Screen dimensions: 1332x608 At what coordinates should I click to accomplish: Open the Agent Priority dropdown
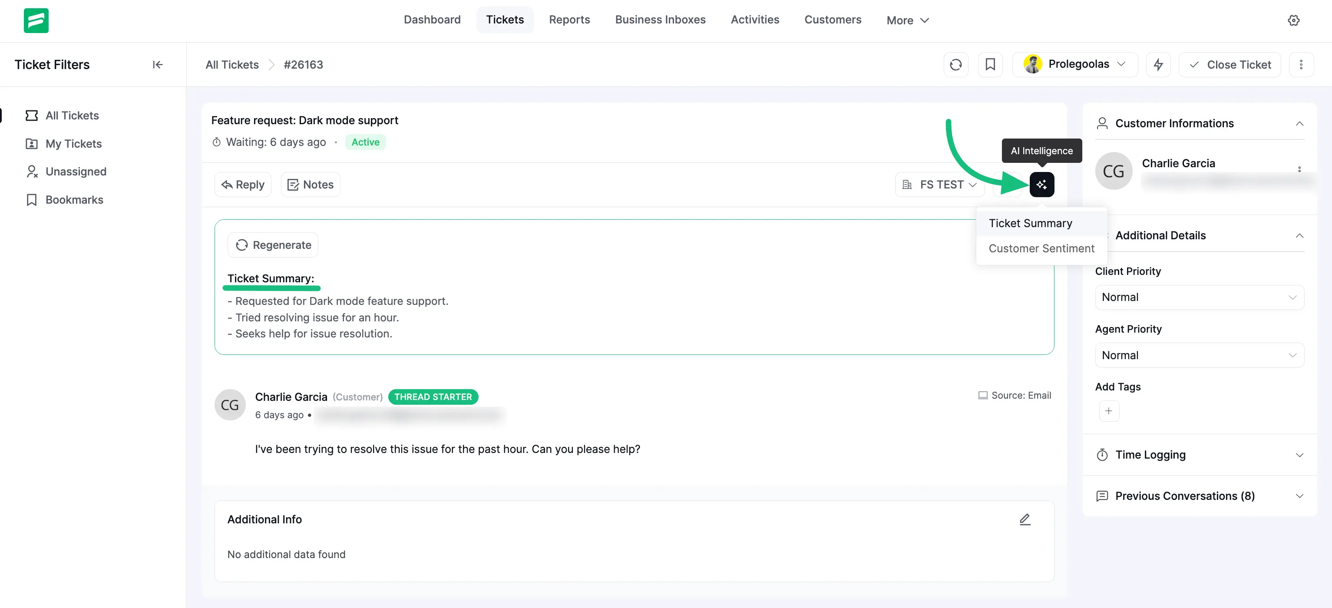(x=1199, y=355)
